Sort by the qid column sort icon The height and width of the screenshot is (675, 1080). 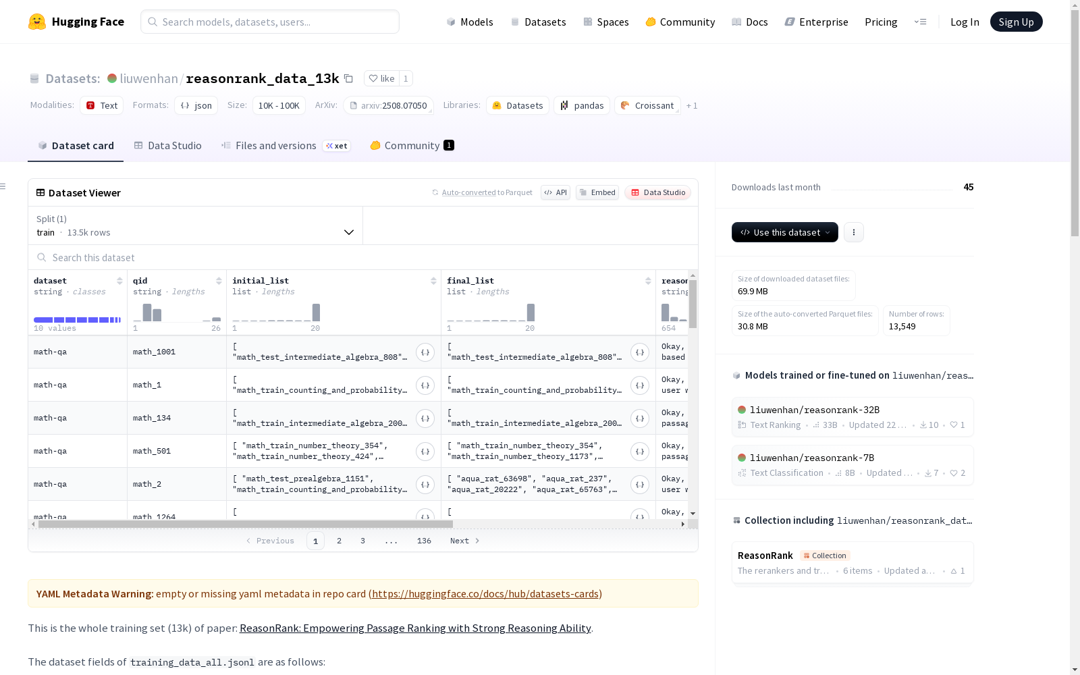pos(219,281)
